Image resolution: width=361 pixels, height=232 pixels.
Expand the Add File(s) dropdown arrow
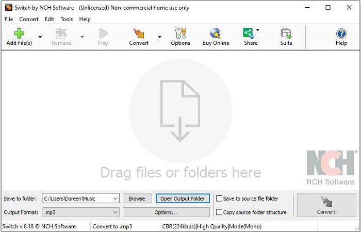[x=40, y=37]
